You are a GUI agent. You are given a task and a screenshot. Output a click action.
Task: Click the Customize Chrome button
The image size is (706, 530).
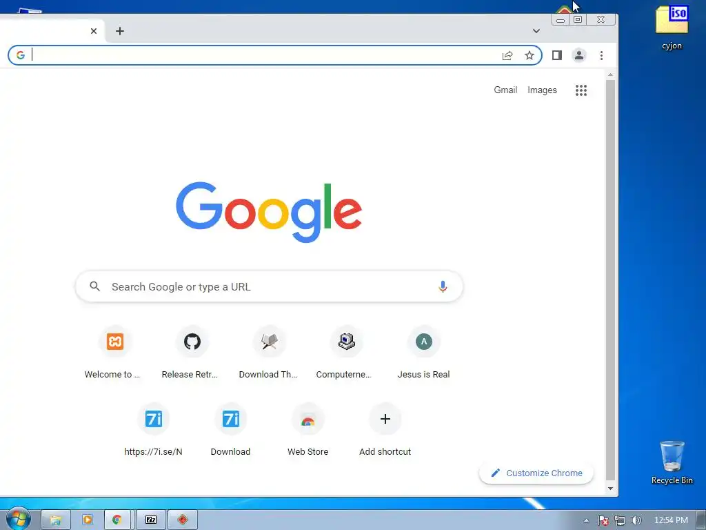pos(536,473)
